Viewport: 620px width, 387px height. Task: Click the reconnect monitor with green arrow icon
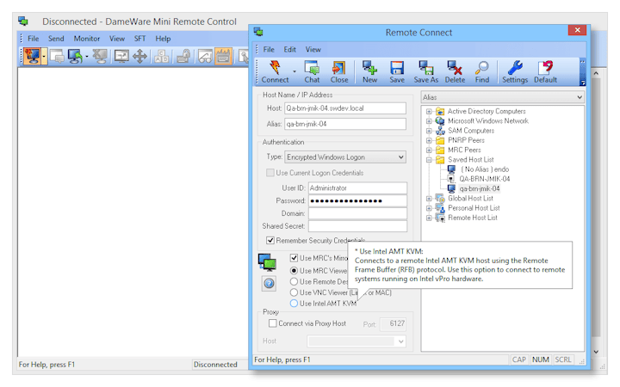pyautogui.click(x=75, y=57)
